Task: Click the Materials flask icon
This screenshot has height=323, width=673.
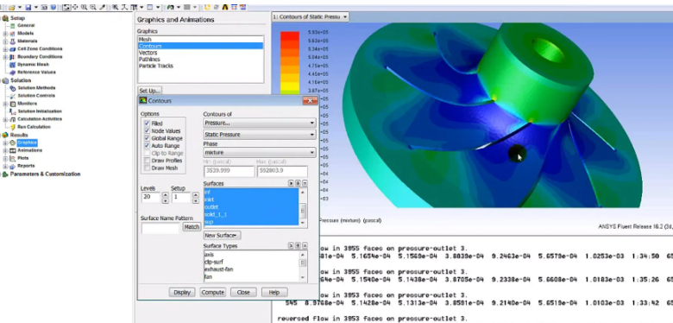Action: point(12,41)
